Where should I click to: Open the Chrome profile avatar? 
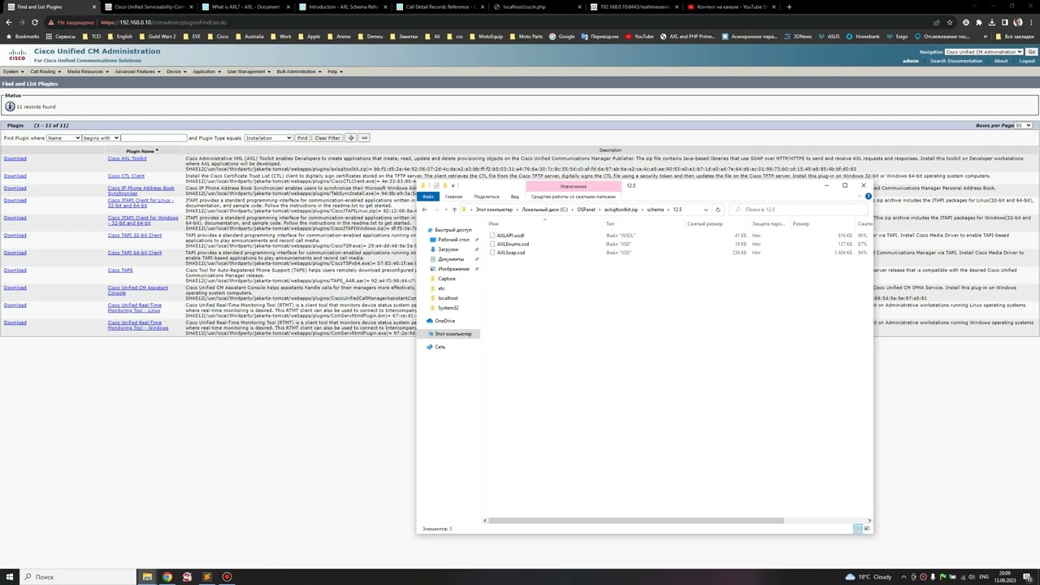1018,22
